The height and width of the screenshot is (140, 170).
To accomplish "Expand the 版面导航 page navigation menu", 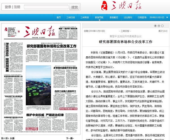I will (99, 17).
